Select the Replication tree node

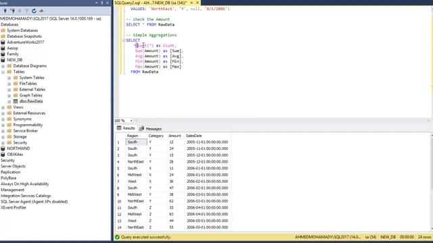[x=11, y=172]
